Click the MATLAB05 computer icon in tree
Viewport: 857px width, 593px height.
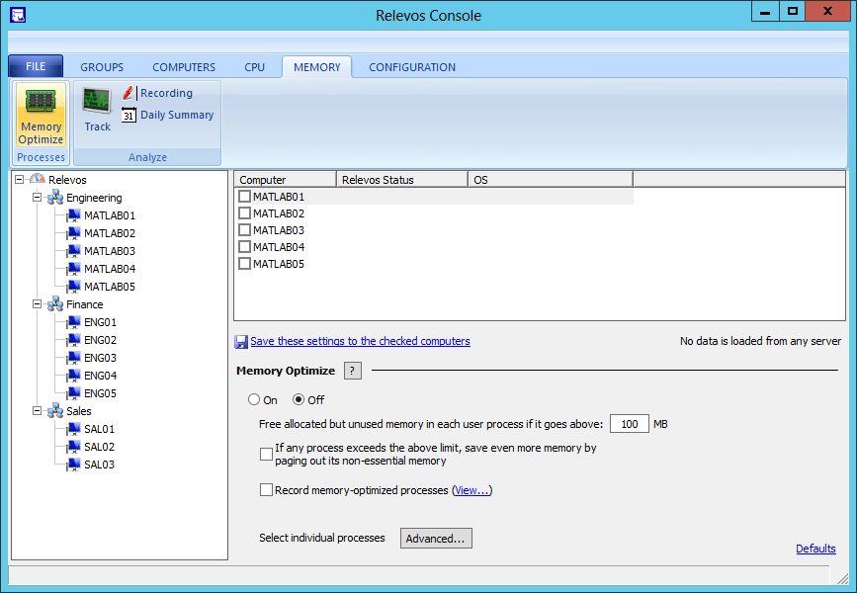pos(73,287)
